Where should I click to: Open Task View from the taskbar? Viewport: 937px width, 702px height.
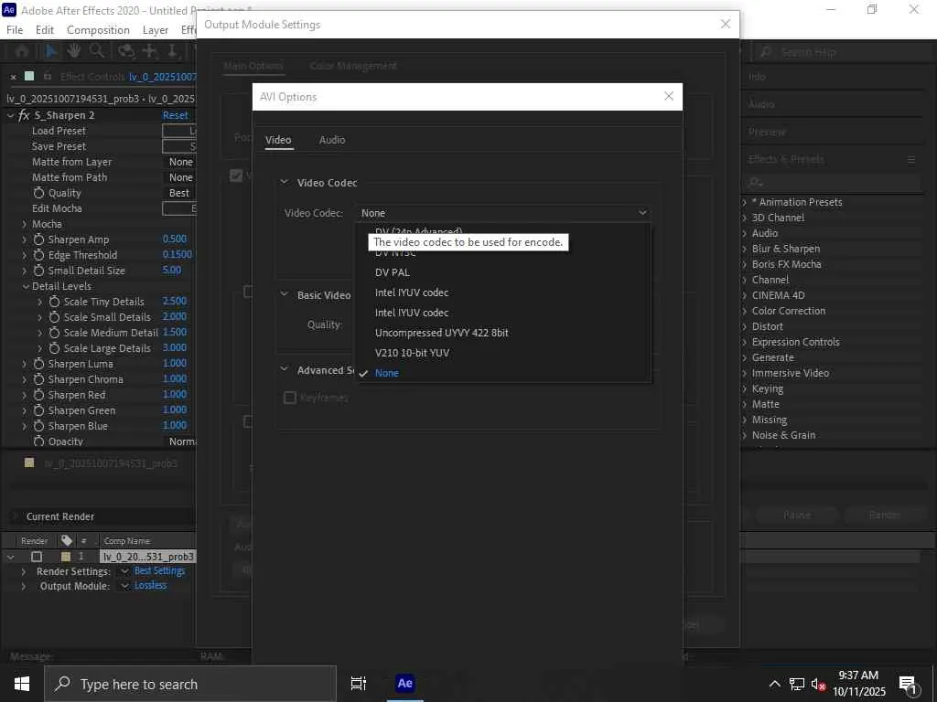click(358, 684)
